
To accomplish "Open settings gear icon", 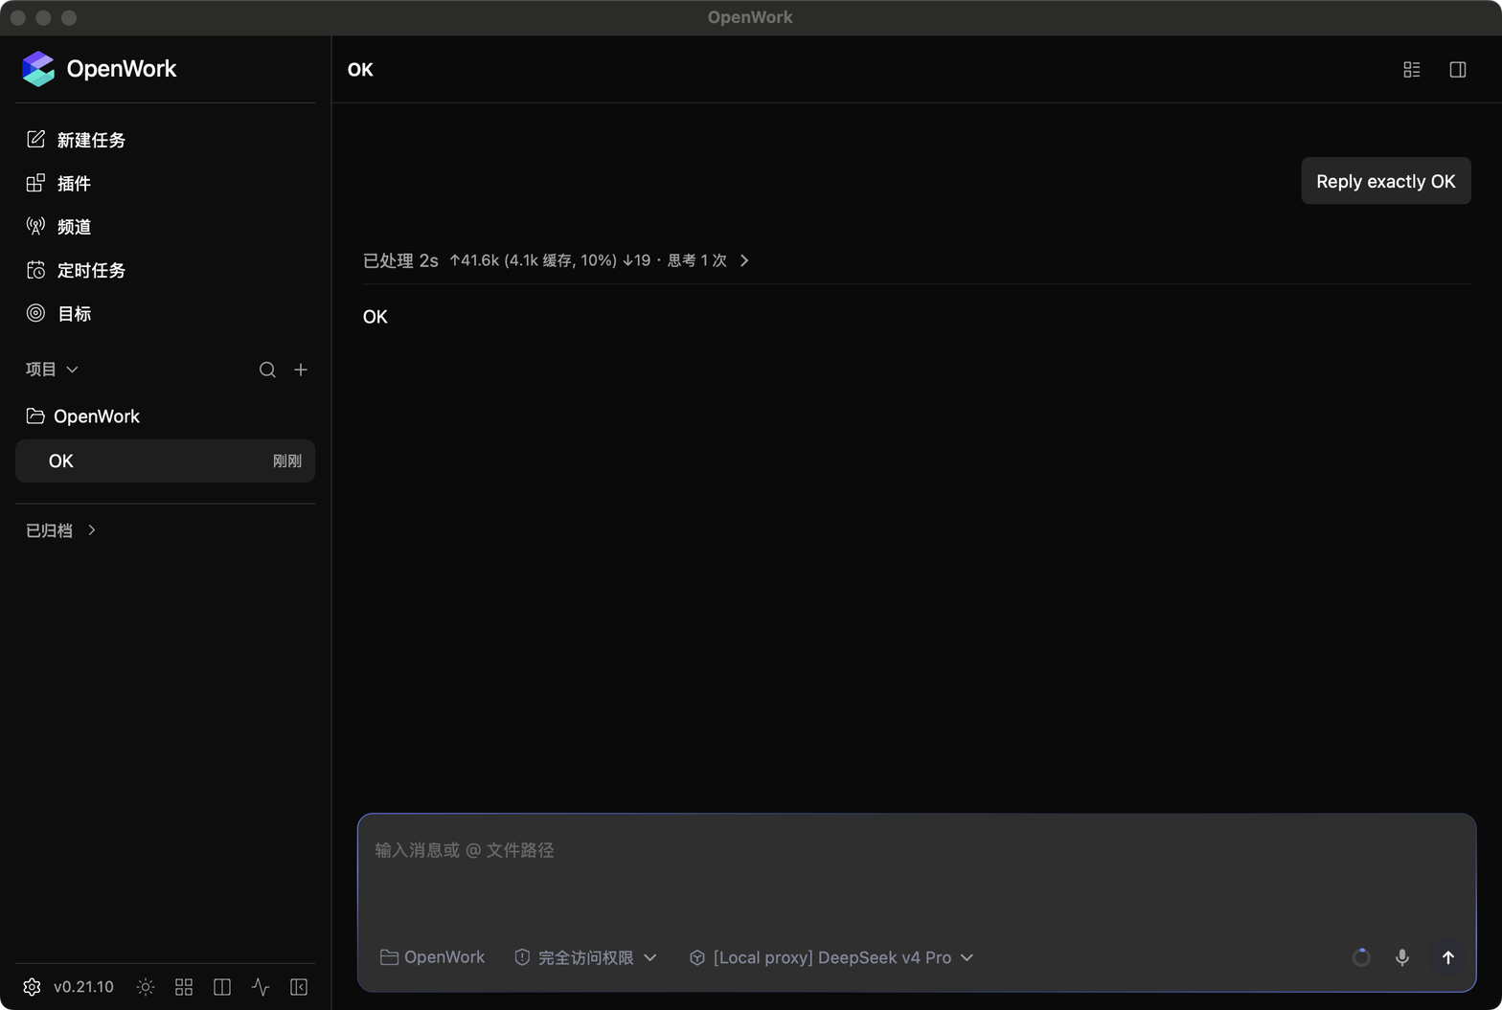I will (32, 987).
